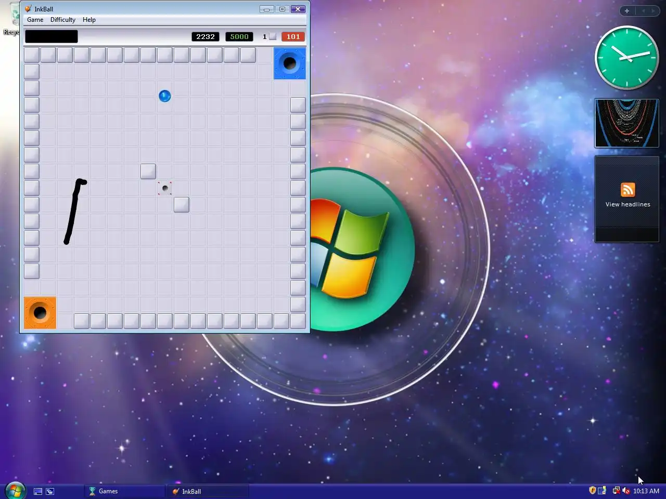Screen dimensions: 666x499
Task: Click the black ink stroke on the board
Action: coord(73,212)
